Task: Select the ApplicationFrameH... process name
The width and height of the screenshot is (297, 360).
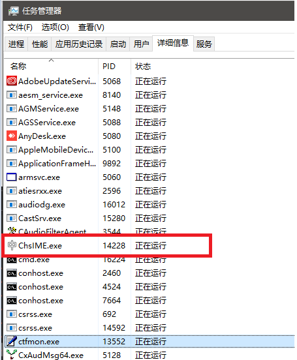Action: (x=57, y=164)
